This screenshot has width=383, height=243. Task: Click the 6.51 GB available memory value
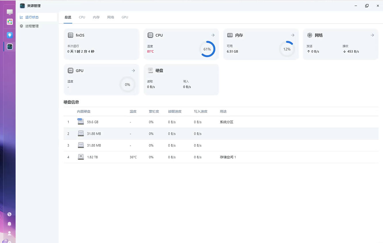(x=233, y=52)
